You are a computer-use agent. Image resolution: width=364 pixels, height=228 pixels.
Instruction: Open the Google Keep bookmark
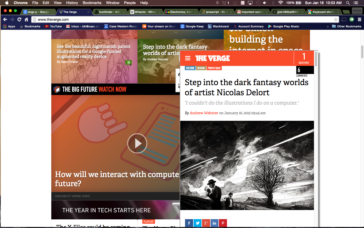[192, 26]
